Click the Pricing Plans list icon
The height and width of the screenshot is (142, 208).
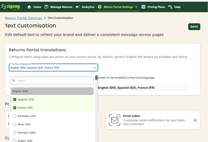coord(143,7)
